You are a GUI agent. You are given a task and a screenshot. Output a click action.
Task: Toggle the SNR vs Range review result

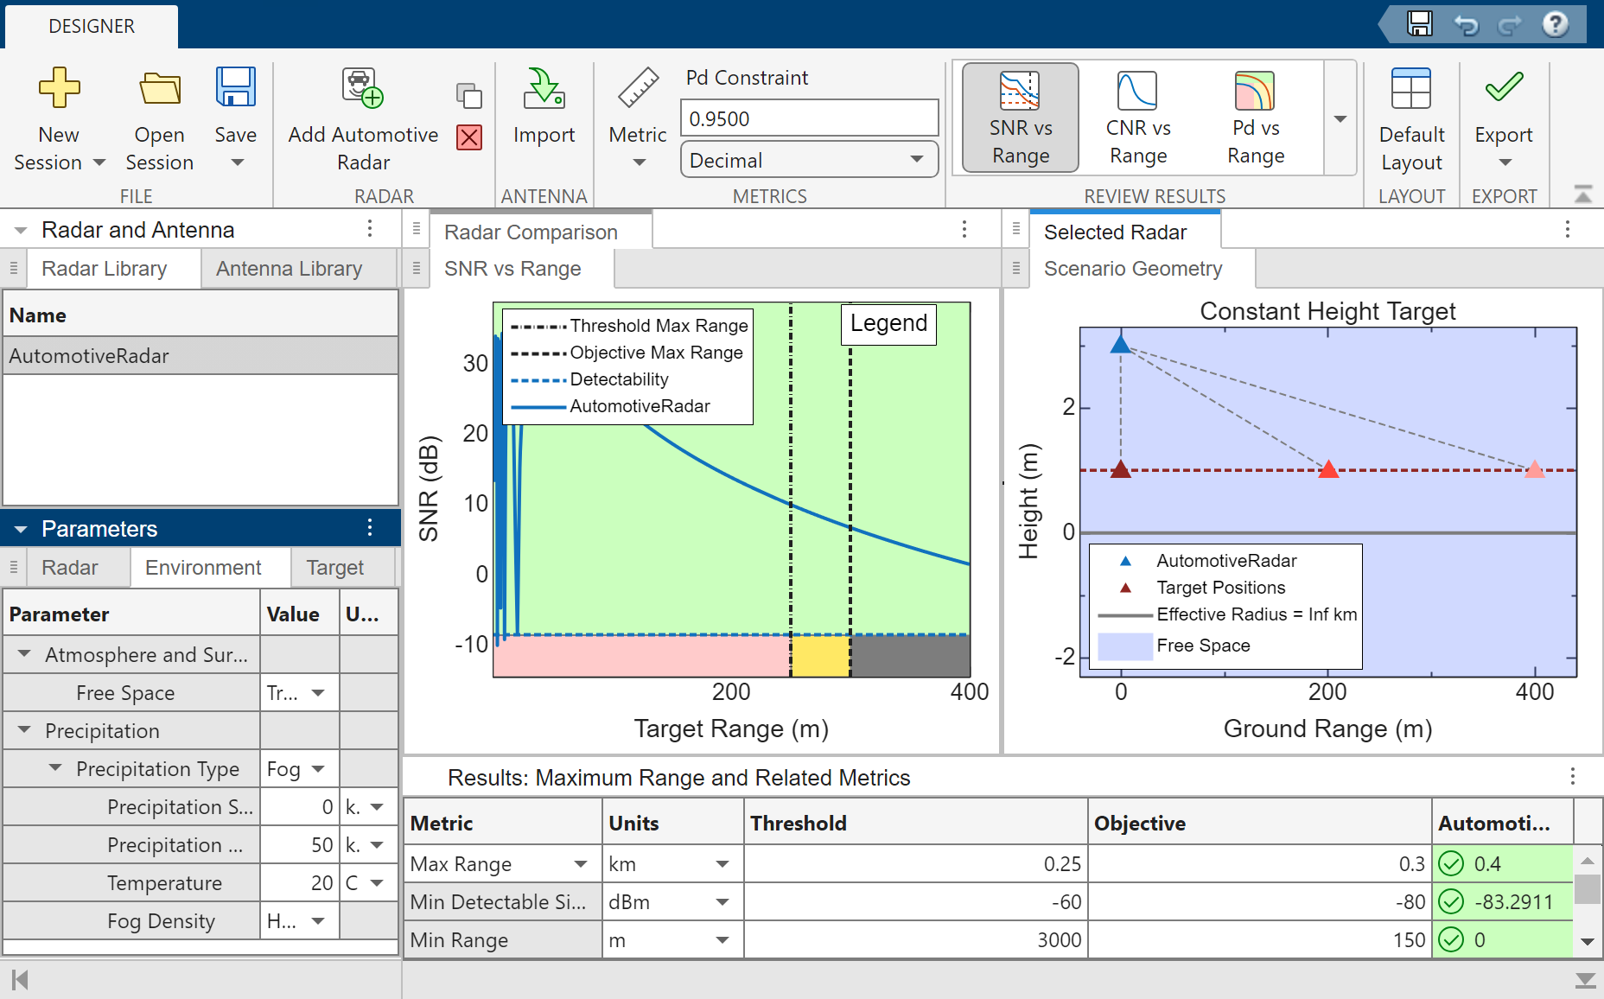[x=1019, y=117]
